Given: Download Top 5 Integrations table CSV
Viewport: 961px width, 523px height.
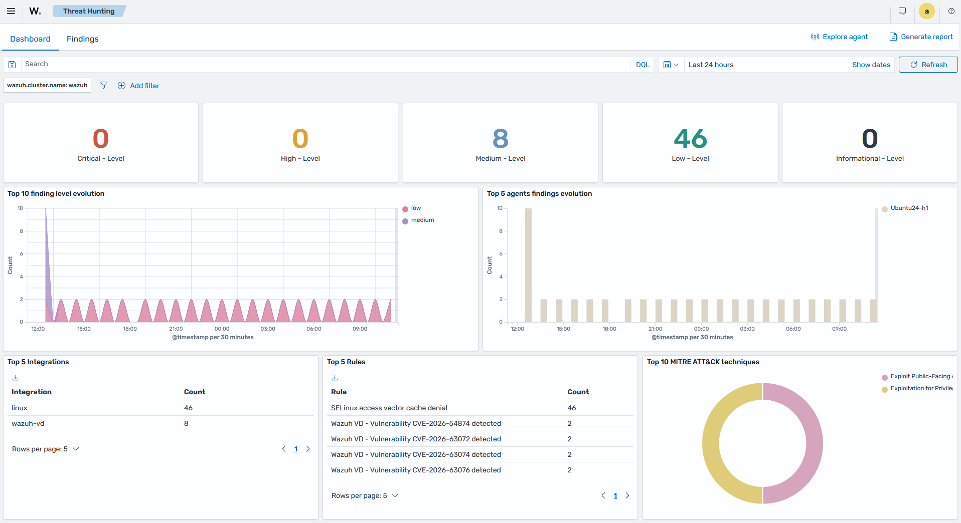Looking at the screenshot, I should (15, 378).
